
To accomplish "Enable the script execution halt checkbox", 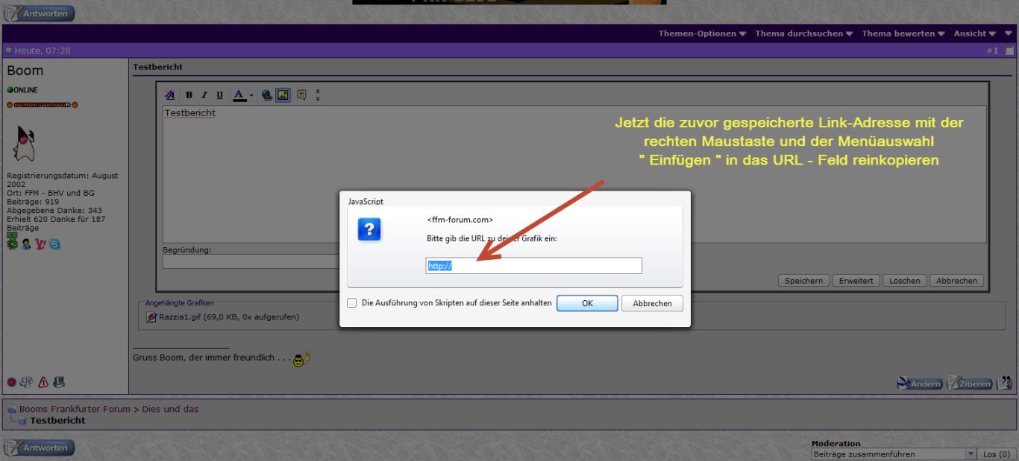I will 352,303.
